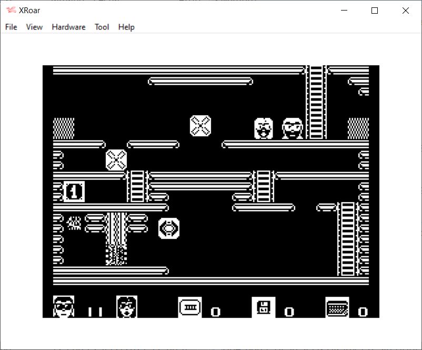Click the memory chip icon in status bar
The image size is (422, 350).
coord(189,306)
